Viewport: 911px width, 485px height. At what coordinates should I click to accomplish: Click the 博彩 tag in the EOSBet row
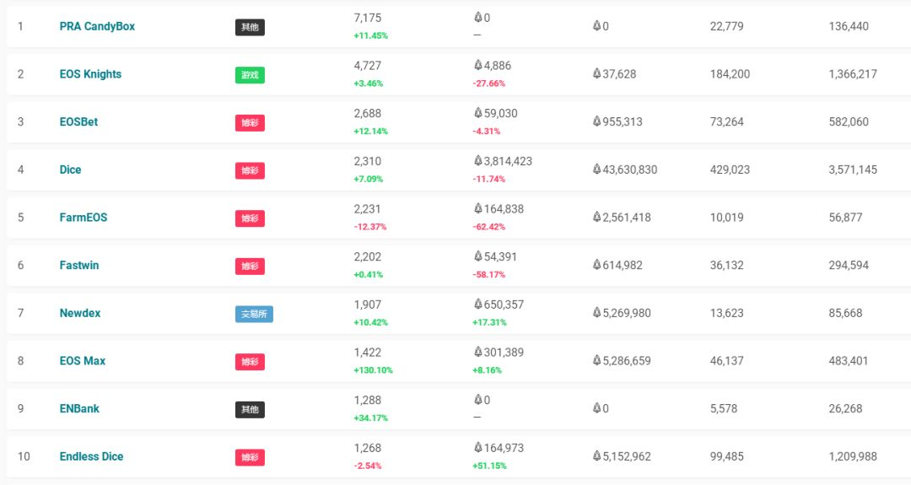tap(250, 122)
